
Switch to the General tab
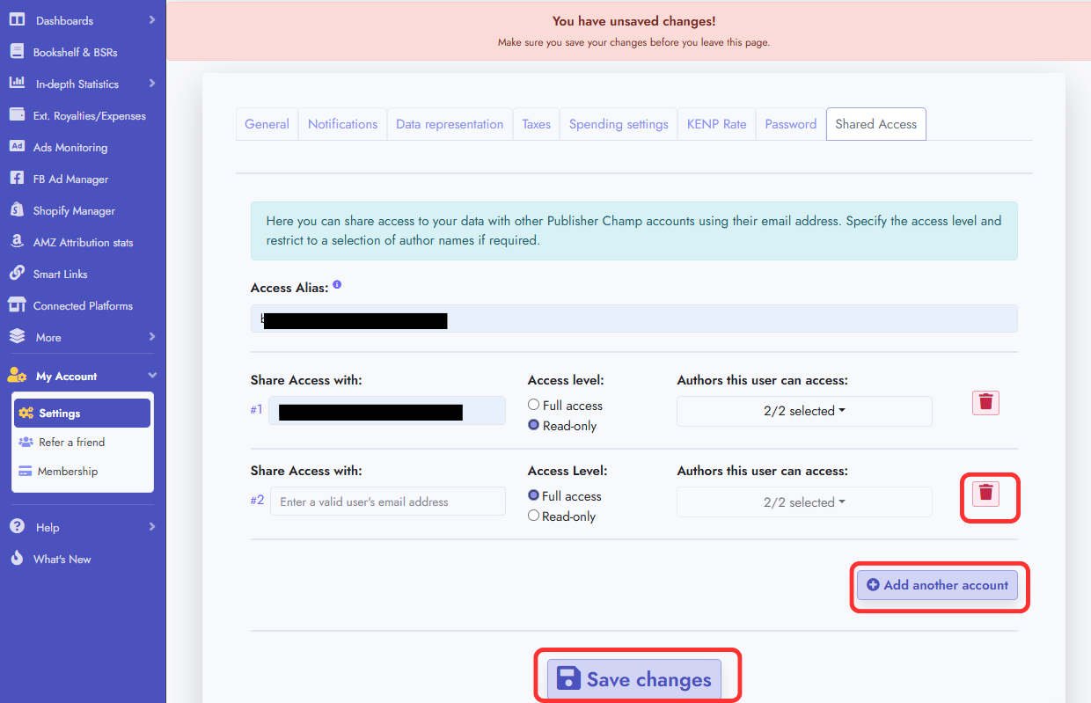click(x=267, y=124)
